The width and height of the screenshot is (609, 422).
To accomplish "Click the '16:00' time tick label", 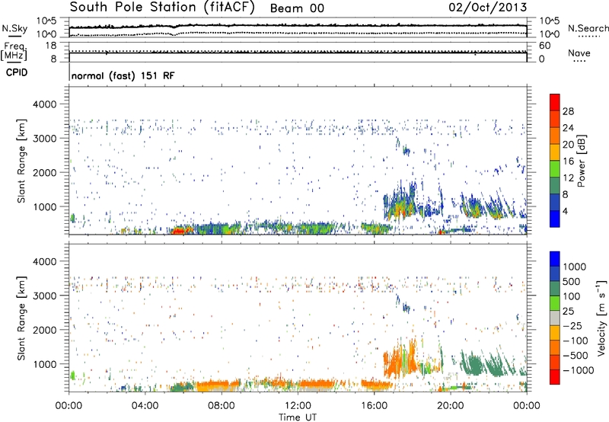I will (x=374, y=406).
